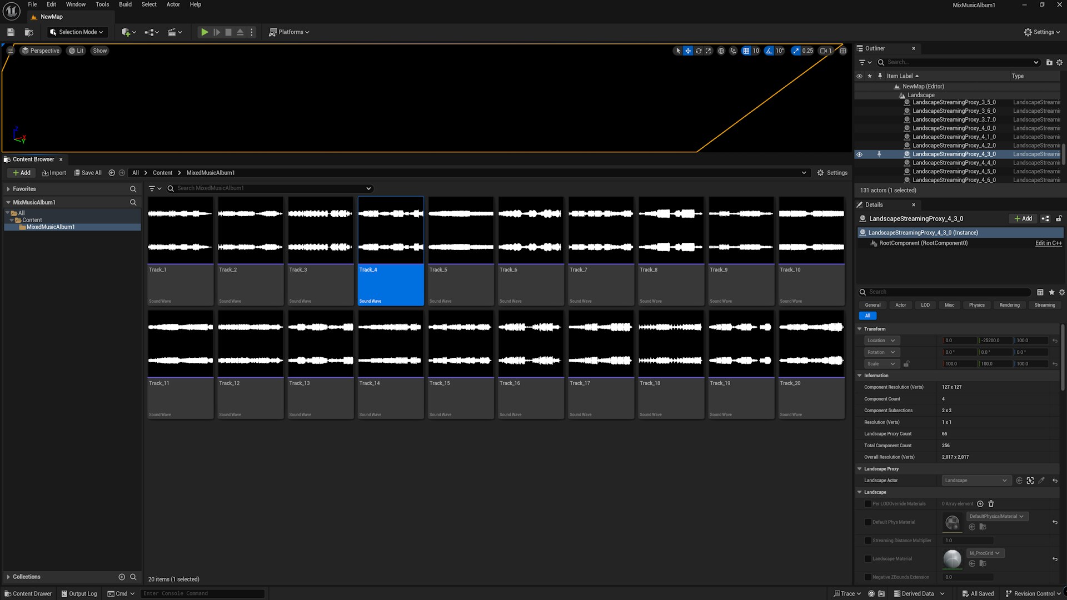The image size is (1067, 600).
Task: Open Outliner settings gear icon
Action: coord(1059,62)
